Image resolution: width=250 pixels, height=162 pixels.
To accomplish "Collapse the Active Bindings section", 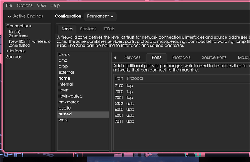I will point(9,16).
